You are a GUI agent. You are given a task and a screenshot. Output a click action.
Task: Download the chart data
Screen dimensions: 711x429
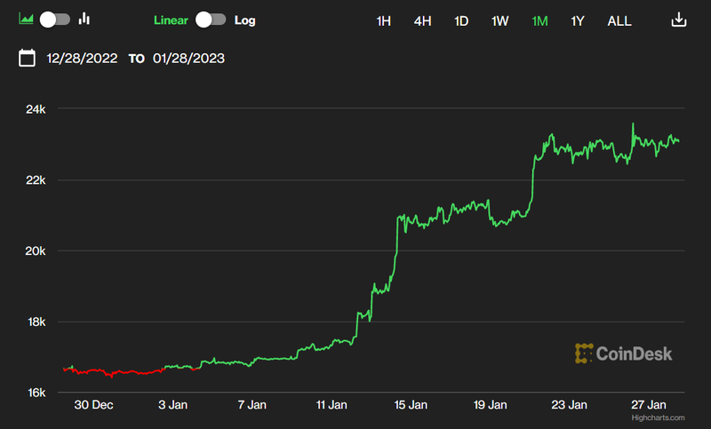pyautogui.click(x=678, y=20)
